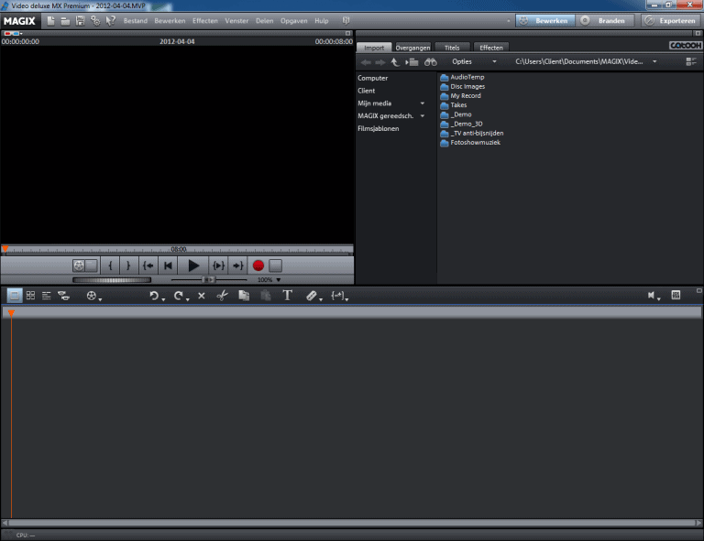Switch to the Branden workspace

pyautogui.click(x=605, y=21)
